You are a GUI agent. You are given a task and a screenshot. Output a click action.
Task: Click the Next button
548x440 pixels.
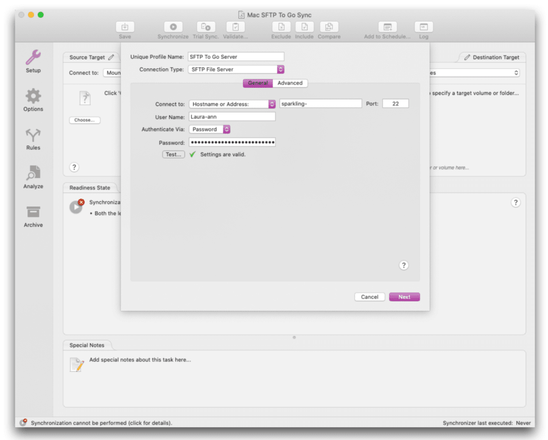[404, 297]
